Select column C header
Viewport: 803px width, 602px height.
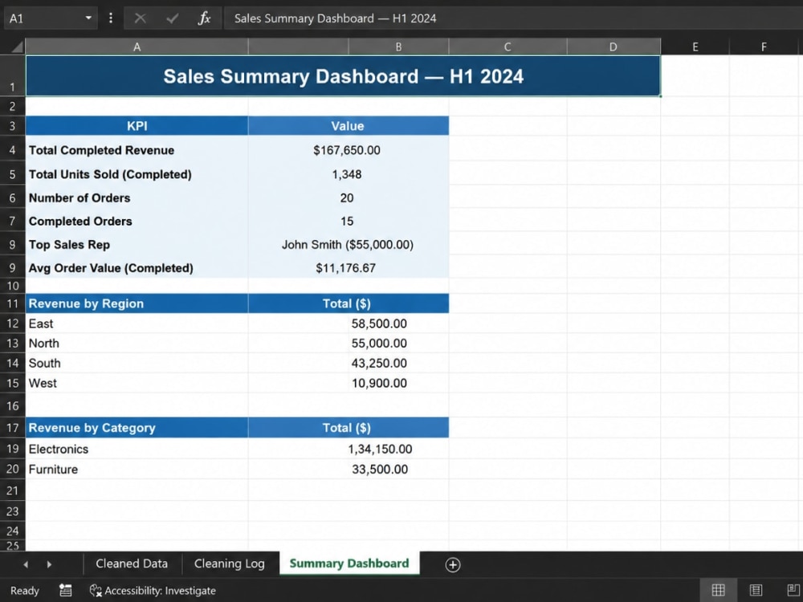[507, 47]
